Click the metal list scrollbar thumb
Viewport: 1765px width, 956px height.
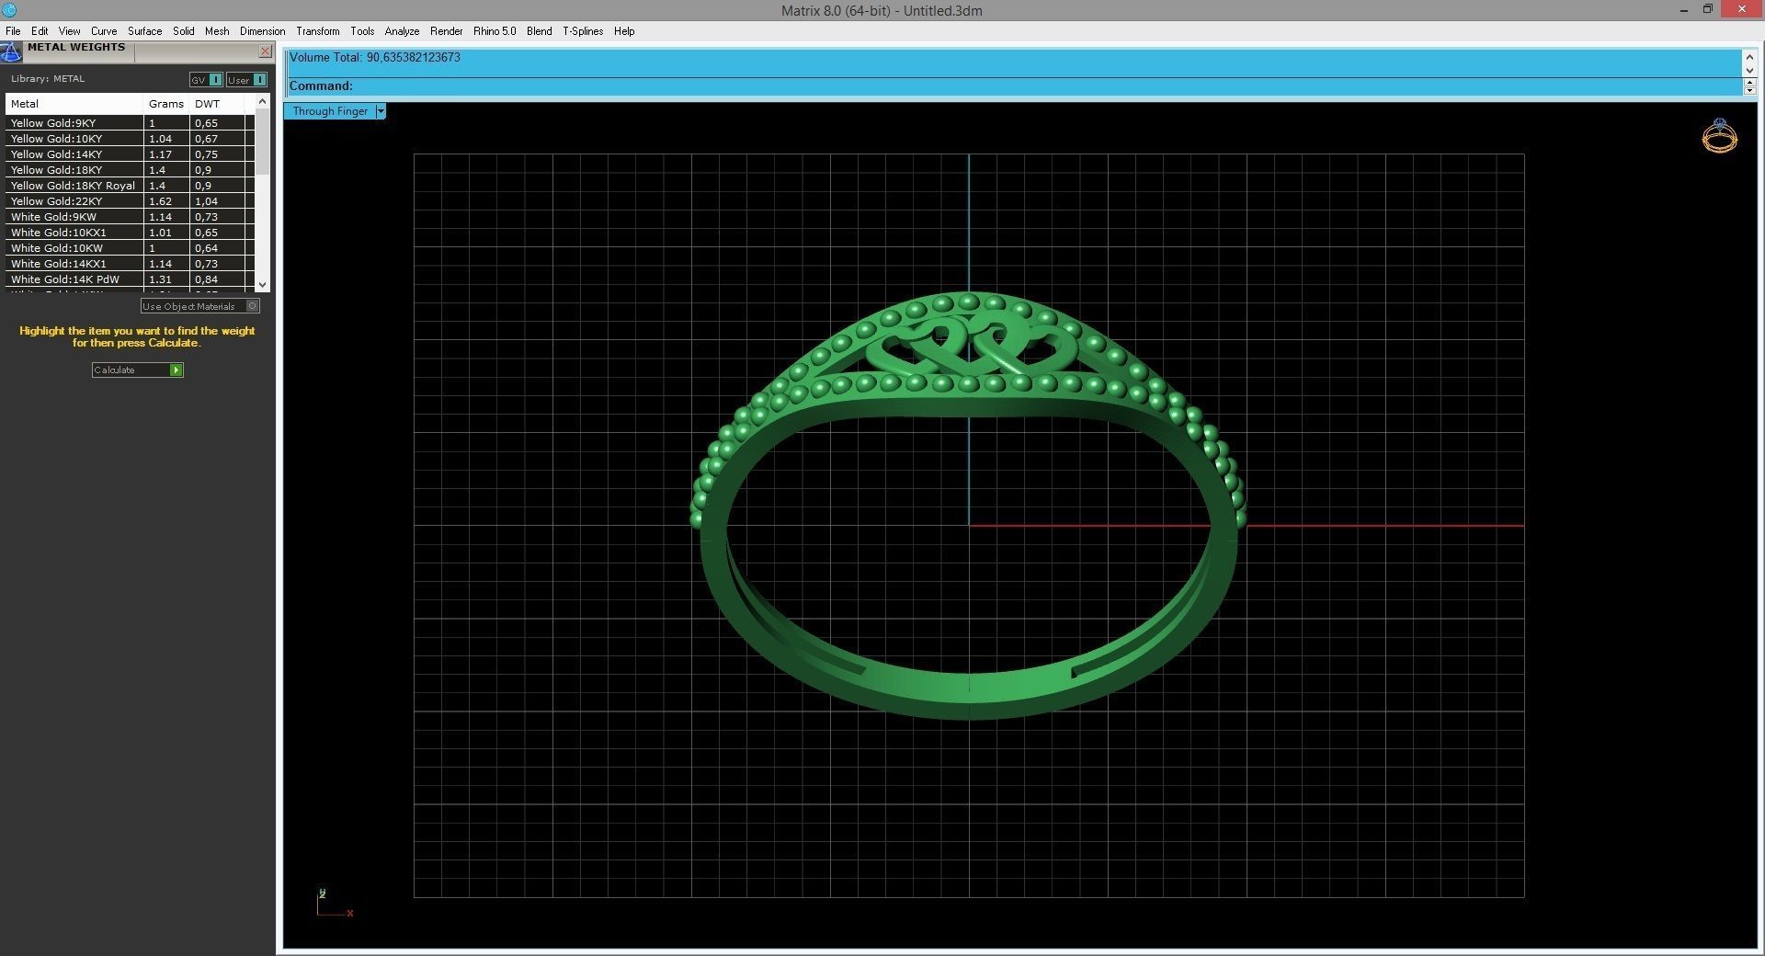263,142
